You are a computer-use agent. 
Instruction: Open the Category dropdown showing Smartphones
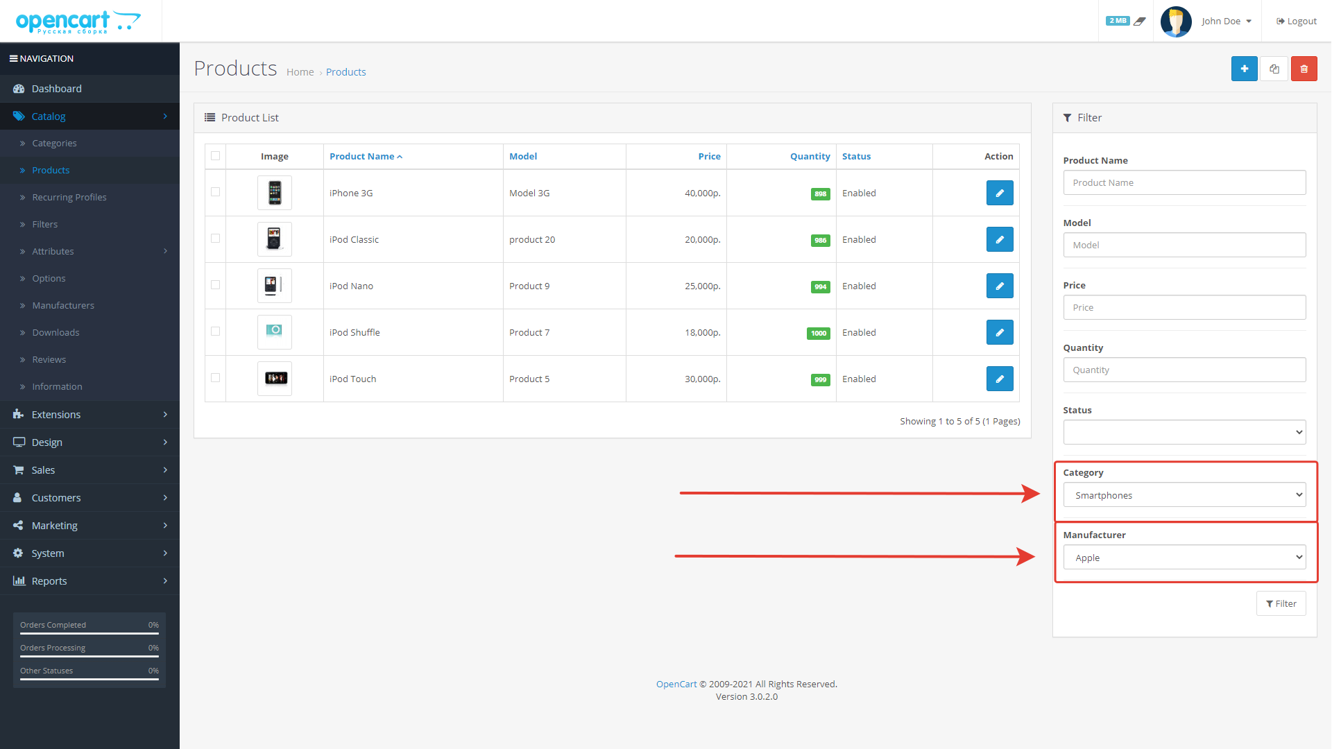tap(1184, 495)
